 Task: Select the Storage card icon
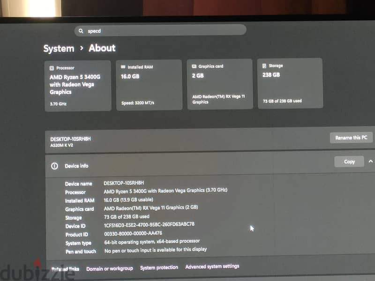click(x=264, y=66)
